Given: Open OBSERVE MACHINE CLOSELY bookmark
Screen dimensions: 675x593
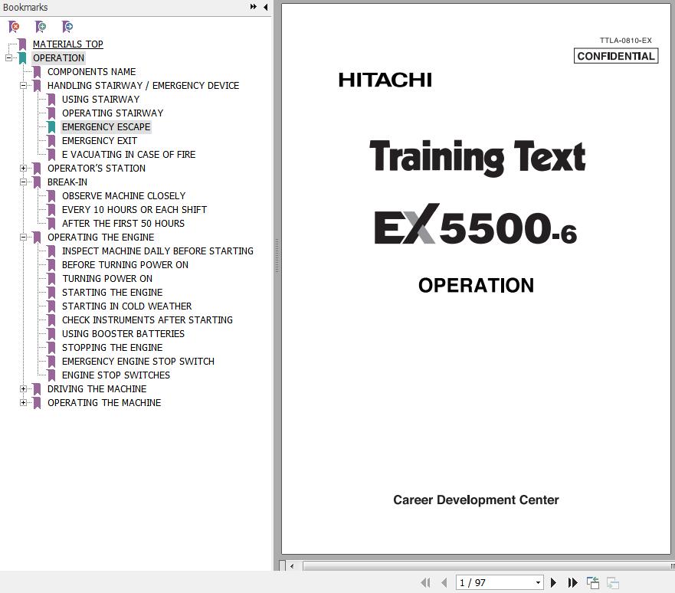Looking at the screenshot, I should [123, 196].
